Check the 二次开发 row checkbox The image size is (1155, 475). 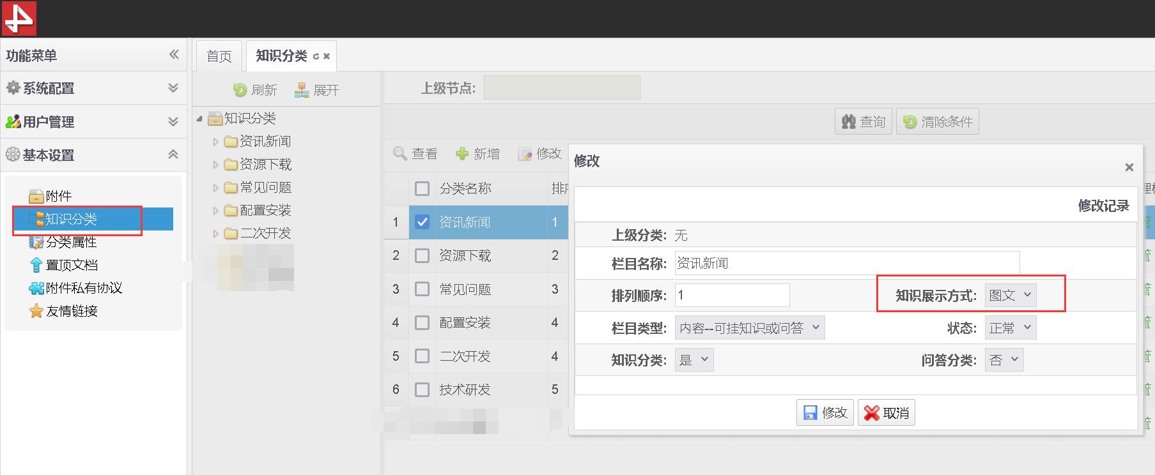click(x=422, y=356)
